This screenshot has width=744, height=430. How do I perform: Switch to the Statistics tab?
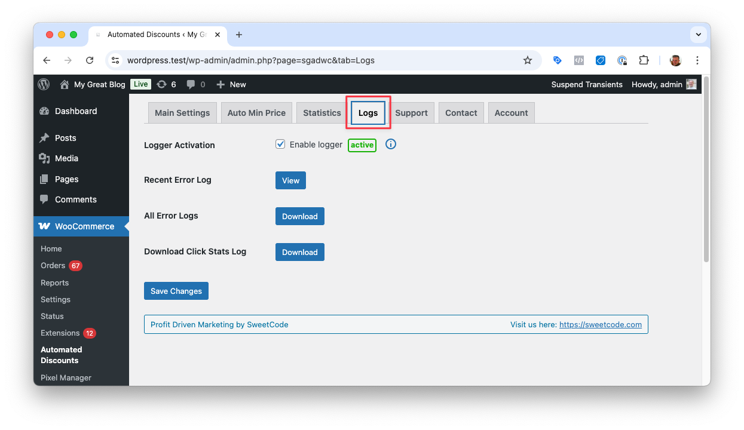(322, 113)
